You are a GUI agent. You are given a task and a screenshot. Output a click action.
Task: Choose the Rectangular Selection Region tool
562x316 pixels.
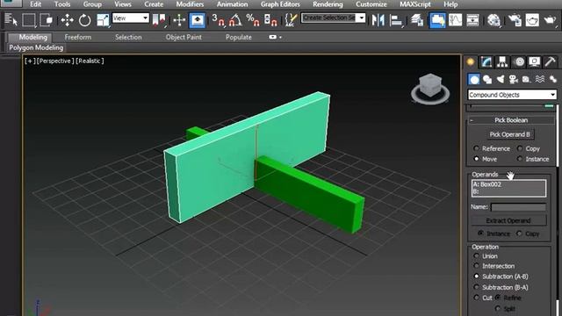[x=29, y=19]
